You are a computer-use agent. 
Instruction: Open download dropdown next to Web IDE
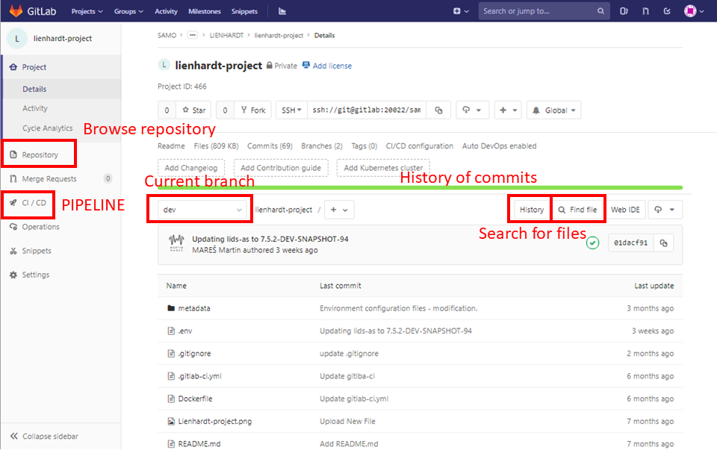(x=665, y=210)
